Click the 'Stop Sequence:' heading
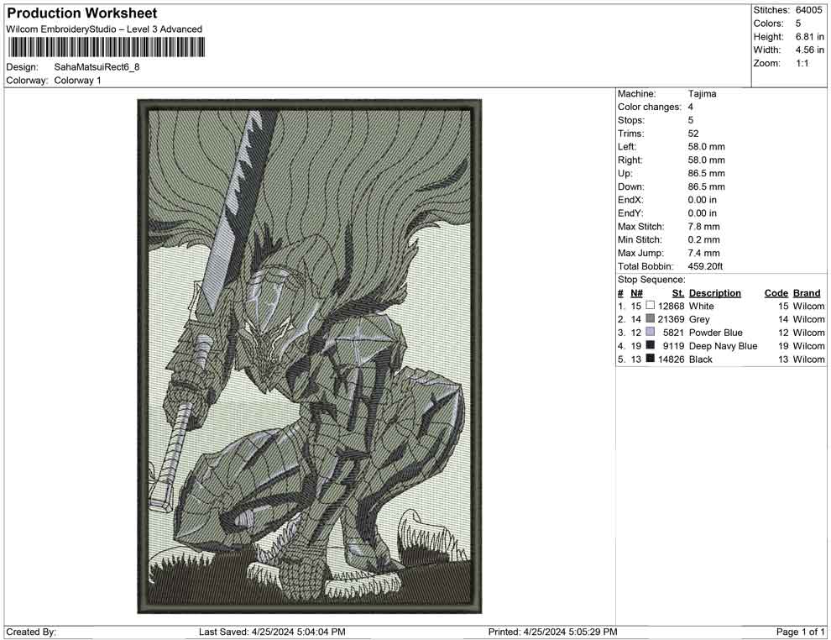 (651, 280)
